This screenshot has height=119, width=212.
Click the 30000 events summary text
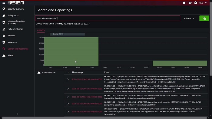tap(63, 24)
